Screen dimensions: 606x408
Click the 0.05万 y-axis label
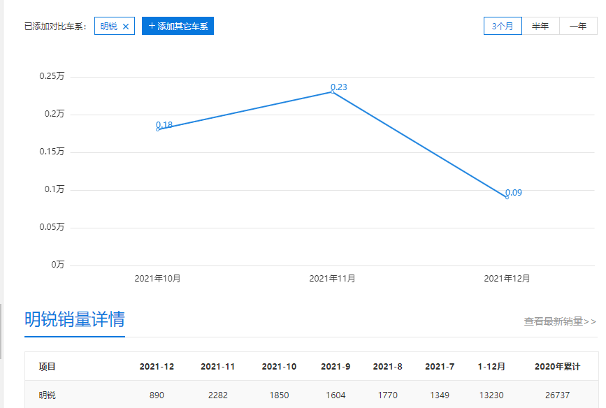tap(52, 227)
